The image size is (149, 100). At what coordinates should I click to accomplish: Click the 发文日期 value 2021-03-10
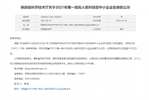[x=122, y=21]
